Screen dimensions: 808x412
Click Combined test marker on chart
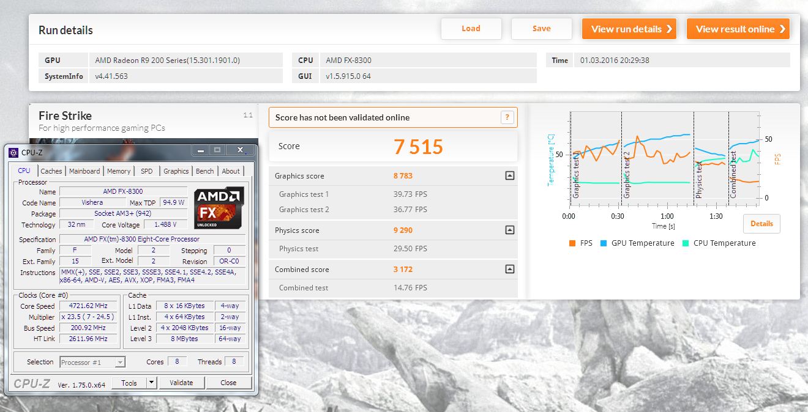click(733, 174)
